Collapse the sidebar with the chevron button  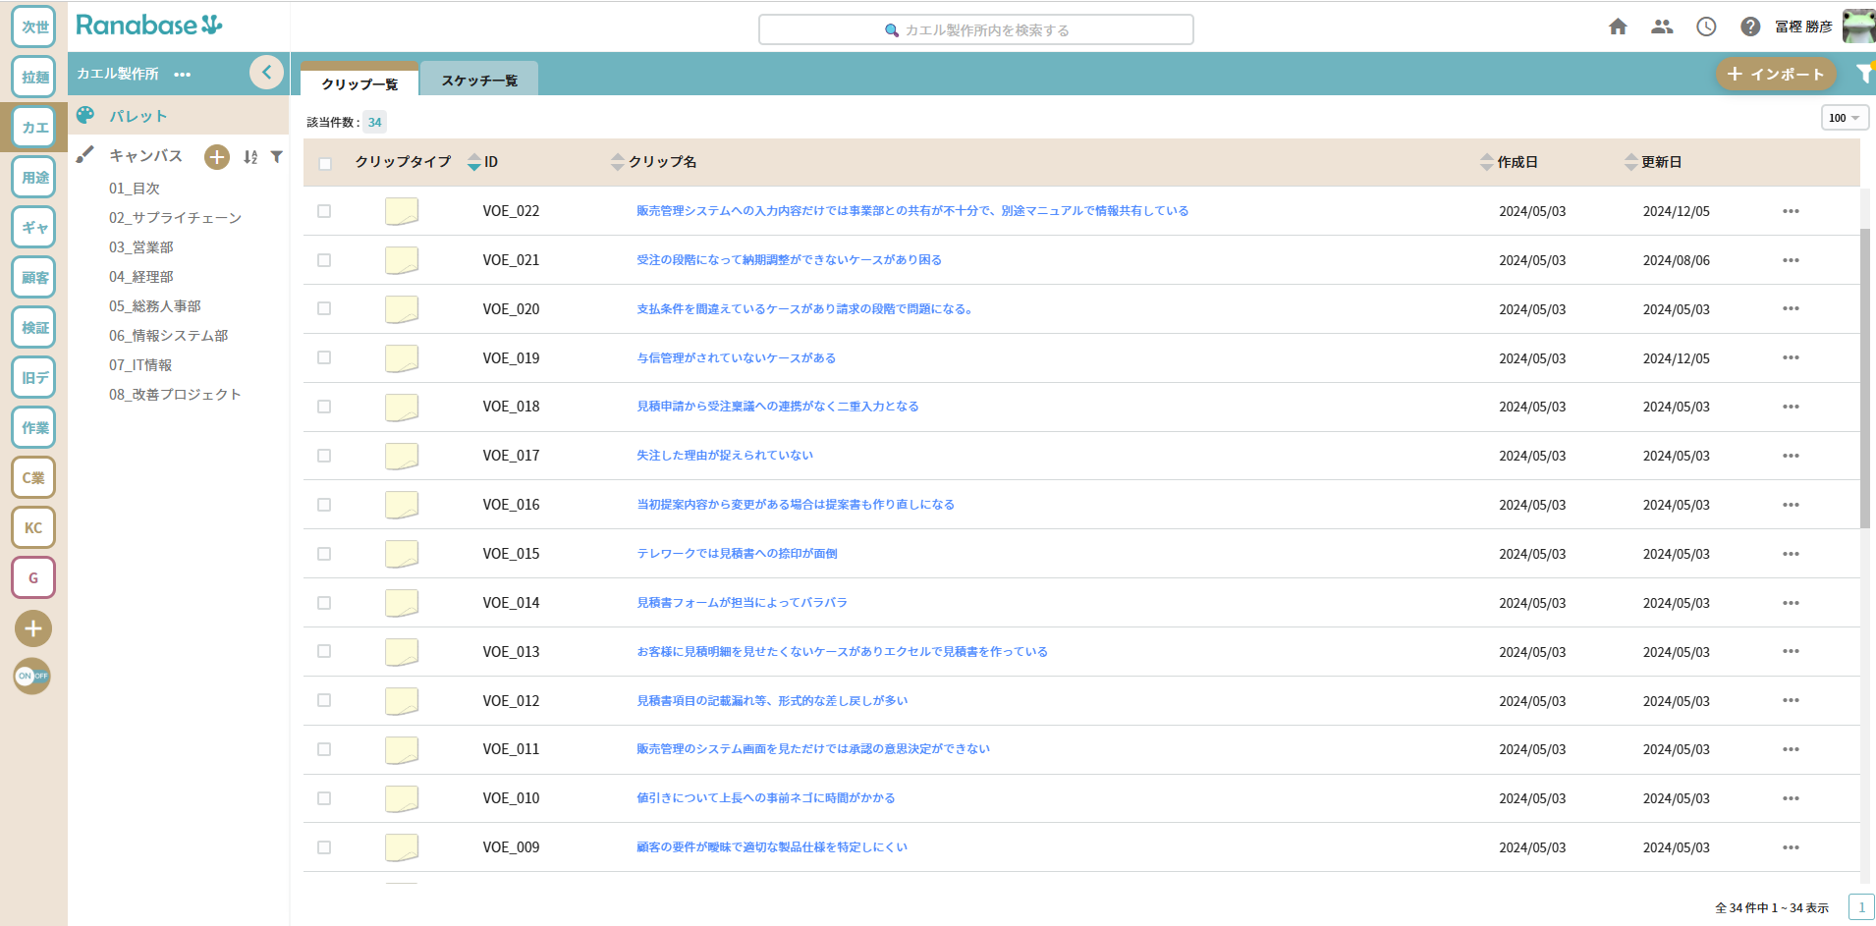(x=266, y=73)
